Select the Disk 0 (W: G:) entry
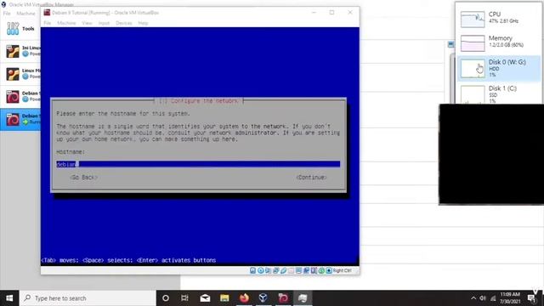Image resolution: width=544 pixels, height=306 pixels. pyautogui.click(x=499, y=68)
